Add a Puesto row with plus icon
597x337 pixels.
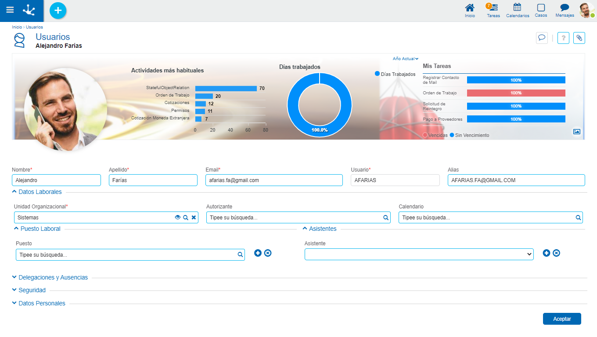click(258, 253)
